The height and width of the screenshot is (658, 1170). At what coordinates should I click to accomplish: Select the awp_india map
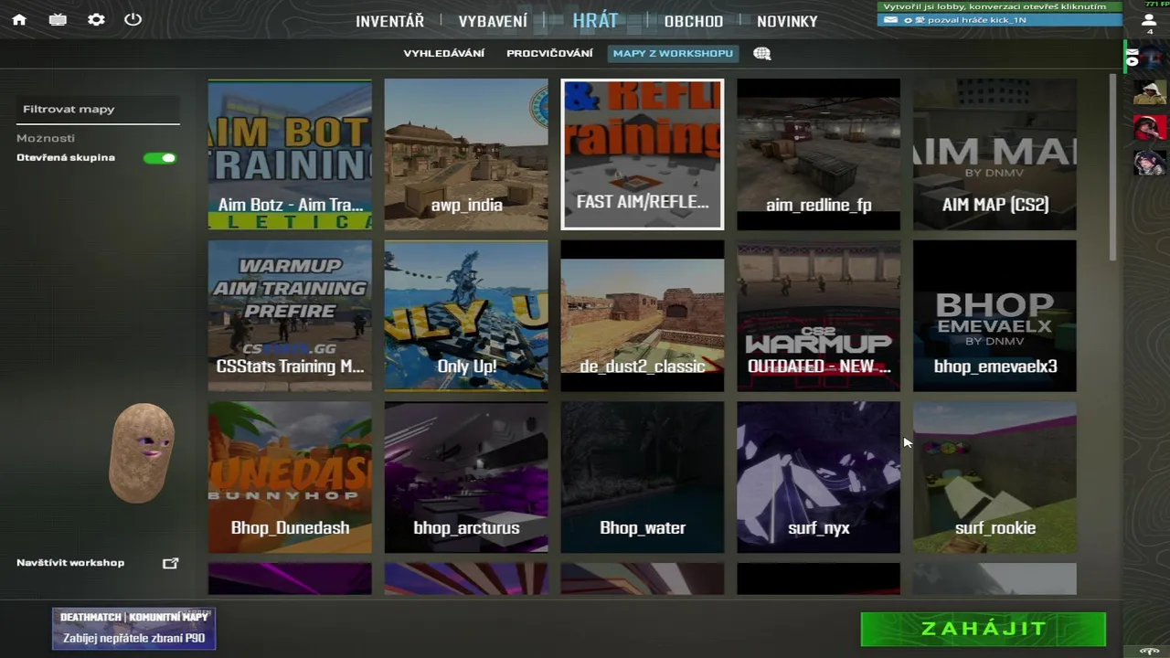[x=466, y=154]
